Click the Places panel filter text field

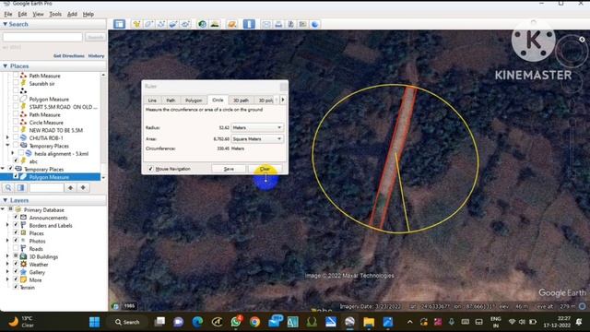(x=46, y=187)
